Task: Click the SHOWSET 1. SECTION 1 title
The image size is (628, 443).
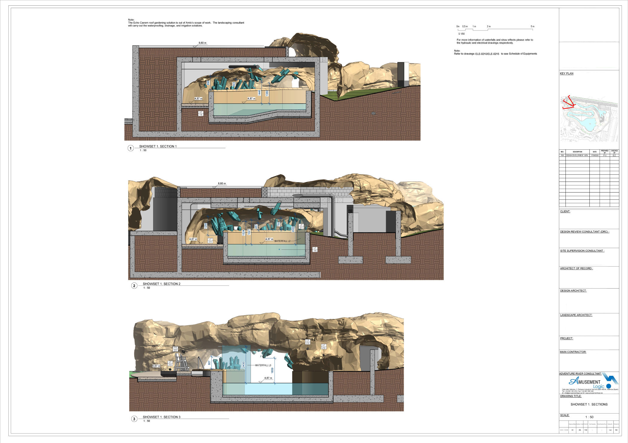Action: pyautogui.click(x=158, y=146)
